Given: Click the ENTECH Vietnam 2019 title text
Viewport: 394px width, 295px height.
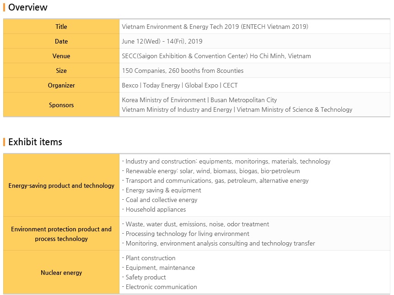Looking at the screenshot, I should coord(215,27).
